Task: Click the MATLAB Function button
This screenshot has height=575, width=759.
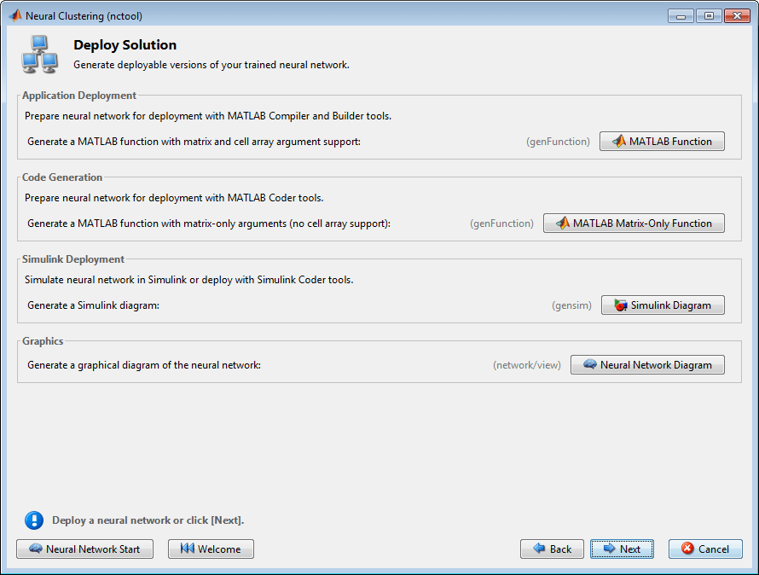Action: pyautogui.click(x=662, y=142)
